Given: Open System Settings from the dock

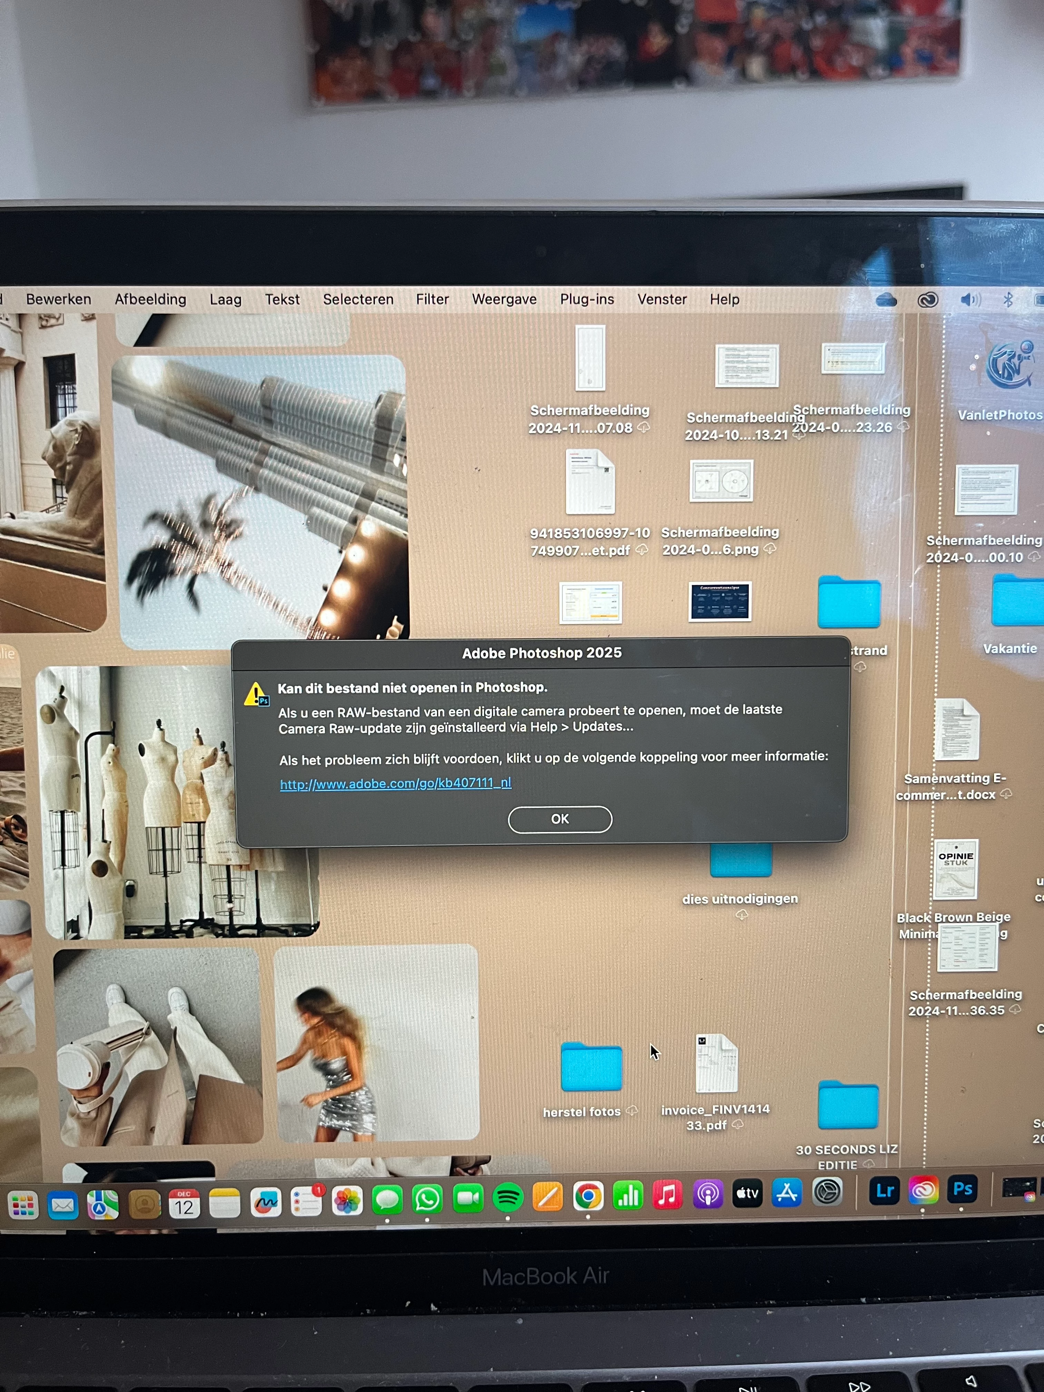Looking at the screenshot, I should tap(827, 1192).
